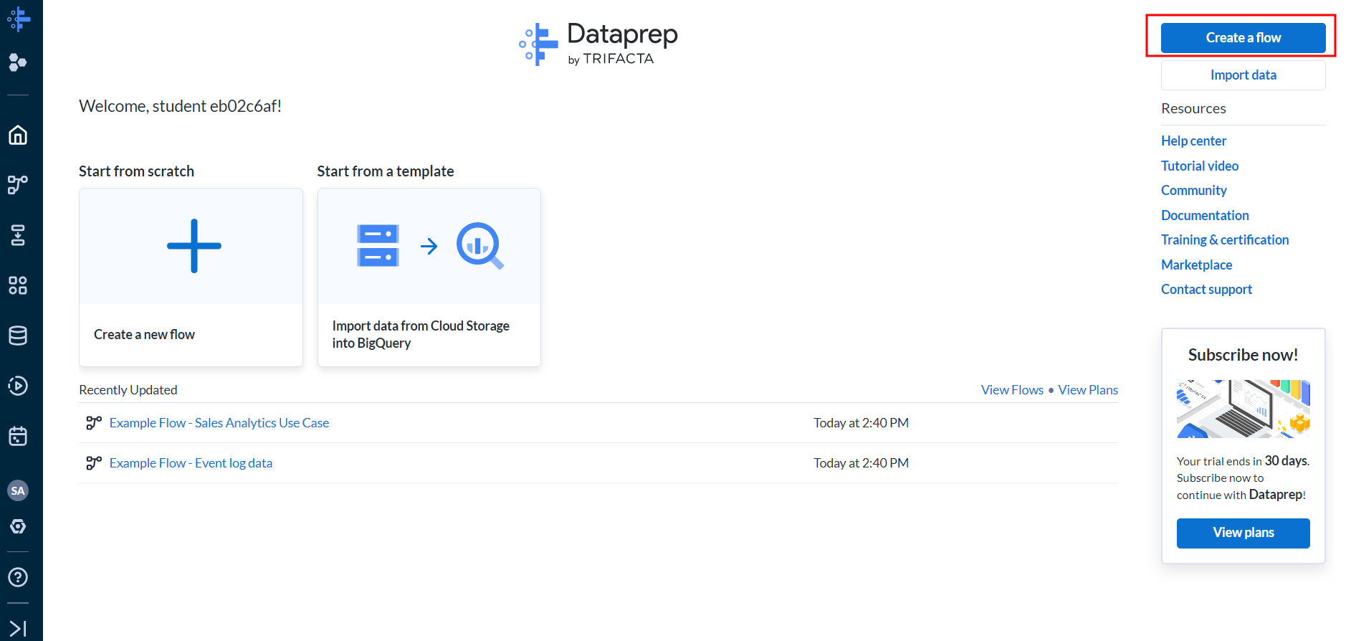Open the Marketplace link
1351x641 pixels.
1197,265
